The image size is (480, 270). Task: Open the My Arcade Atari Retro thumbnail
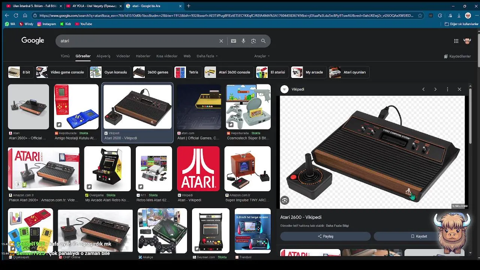[x=107, y=169]
